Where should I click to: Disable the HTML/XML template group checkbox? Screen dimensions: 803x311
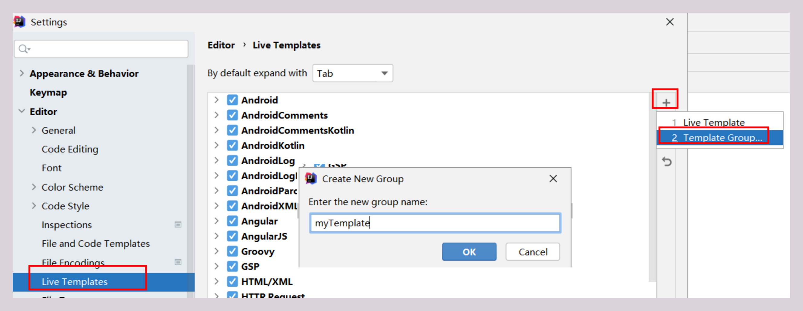[232, 282]
